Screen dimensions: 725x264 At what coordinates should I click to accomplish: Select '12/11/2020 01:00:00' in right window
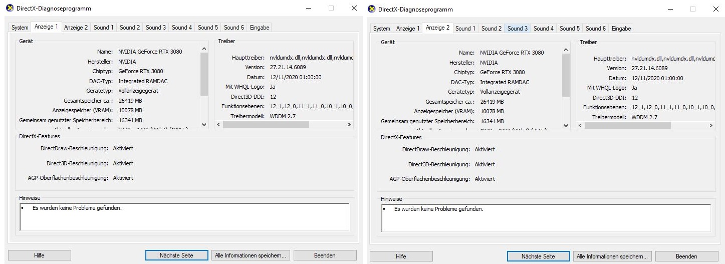tap(657, 78)
